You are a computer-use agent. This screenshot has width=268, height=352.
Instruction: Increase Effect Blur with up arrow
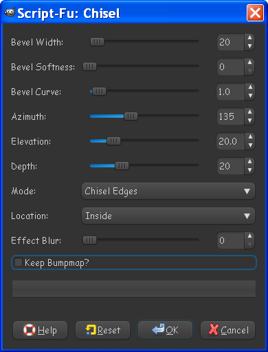[249, 236]
